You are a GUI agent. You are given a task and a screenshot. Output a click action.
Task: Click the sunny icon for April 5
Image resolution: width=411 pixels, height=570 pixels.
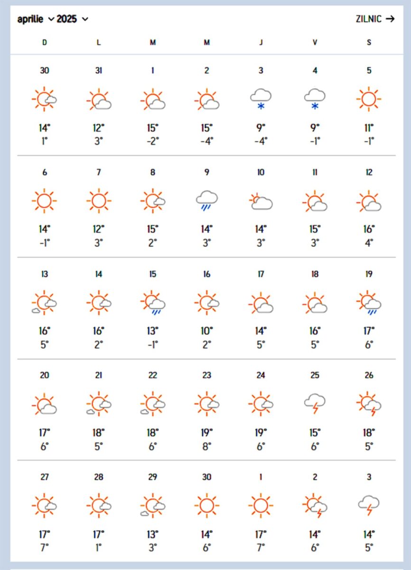click(369, 99)
